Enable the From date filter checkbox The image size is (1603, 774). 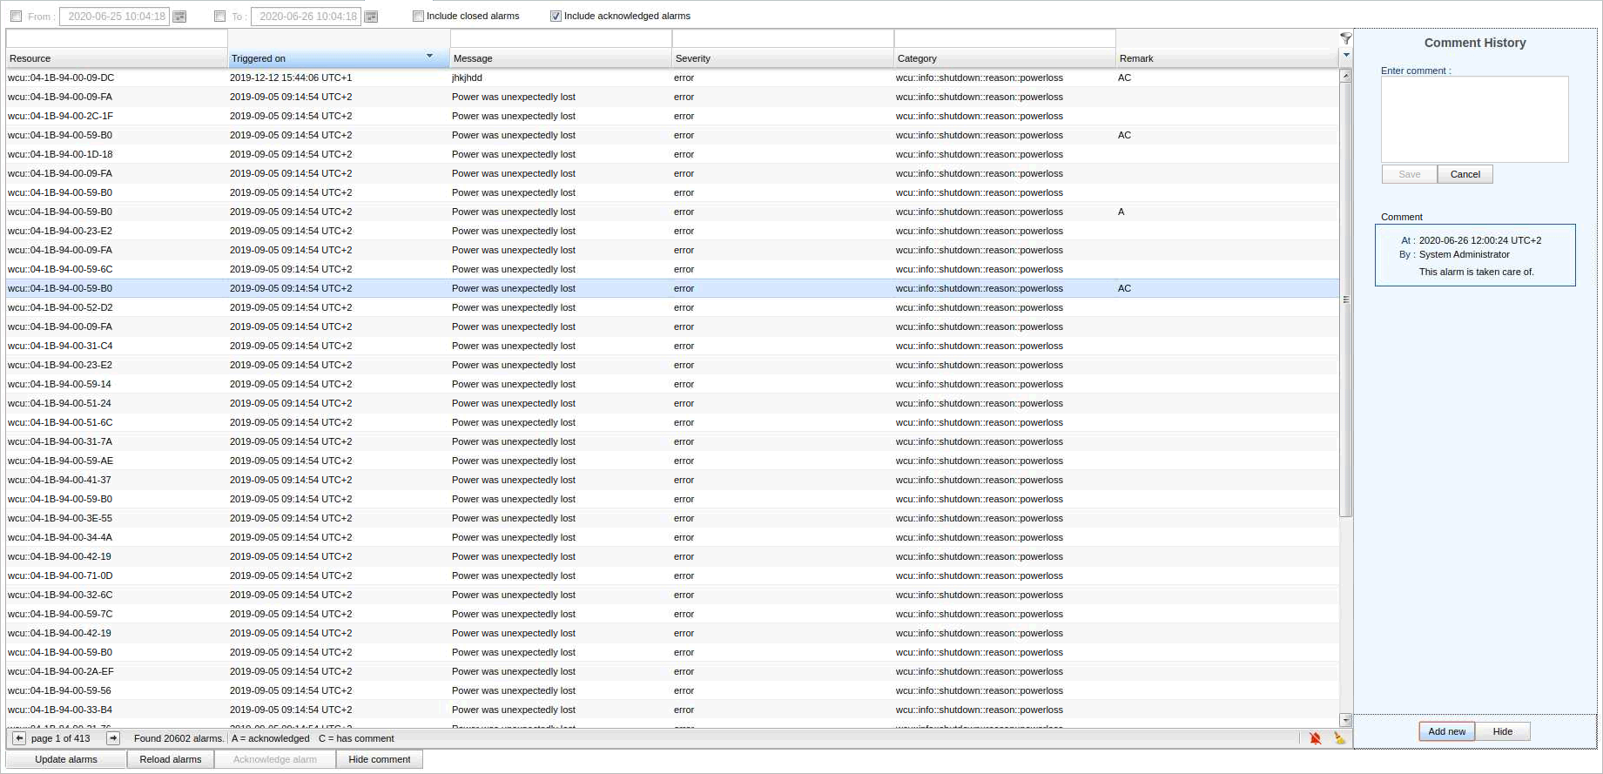(17, 17)
